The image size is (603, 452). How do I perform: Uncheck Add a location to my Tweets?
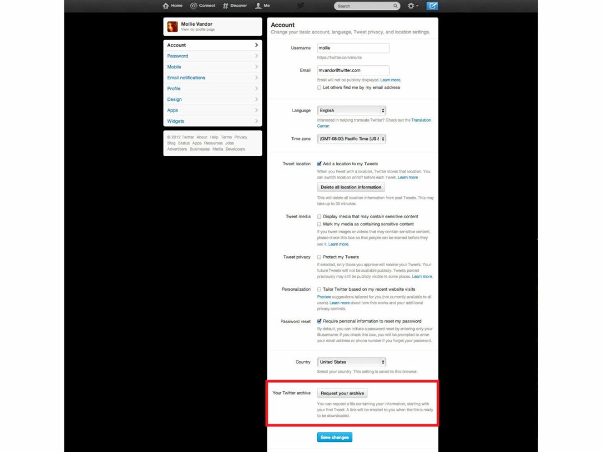click(x=319, y=164)
